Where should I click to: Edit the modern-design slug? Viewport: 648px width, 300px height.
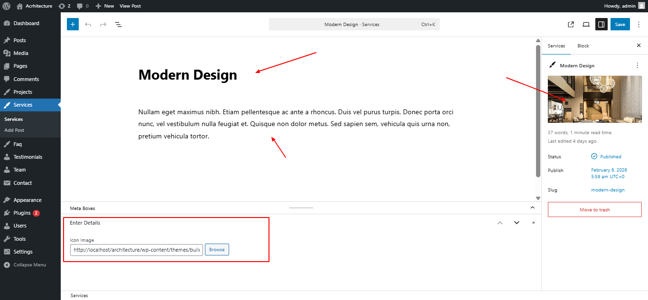[x=608, y=190]
